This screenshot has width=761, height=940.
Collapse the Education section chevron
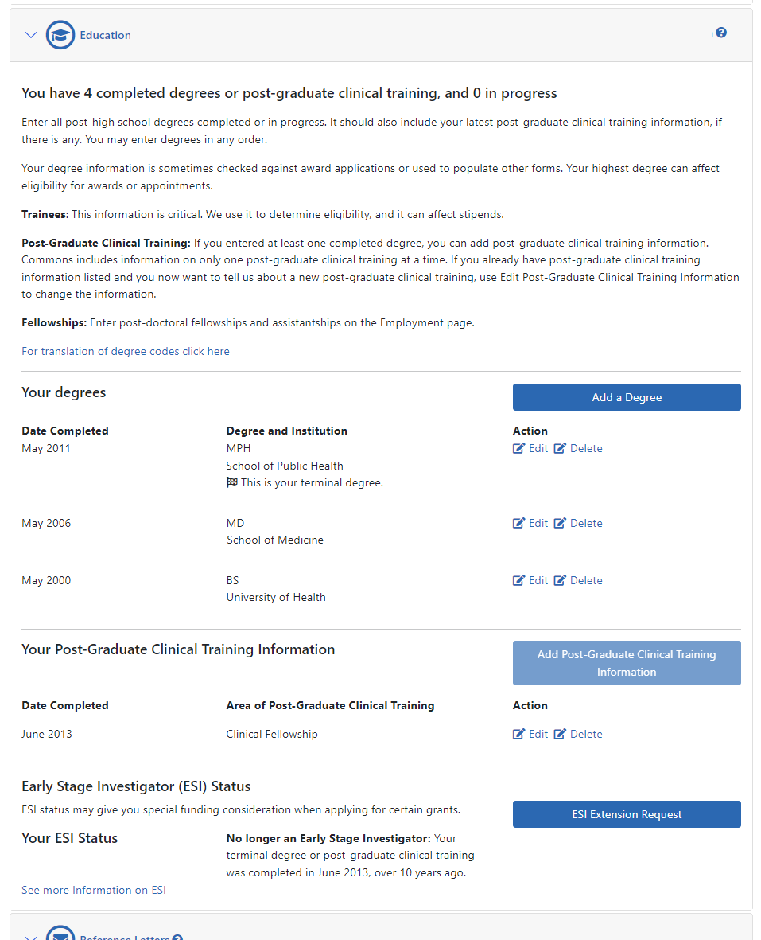click(x=31, y=35)
